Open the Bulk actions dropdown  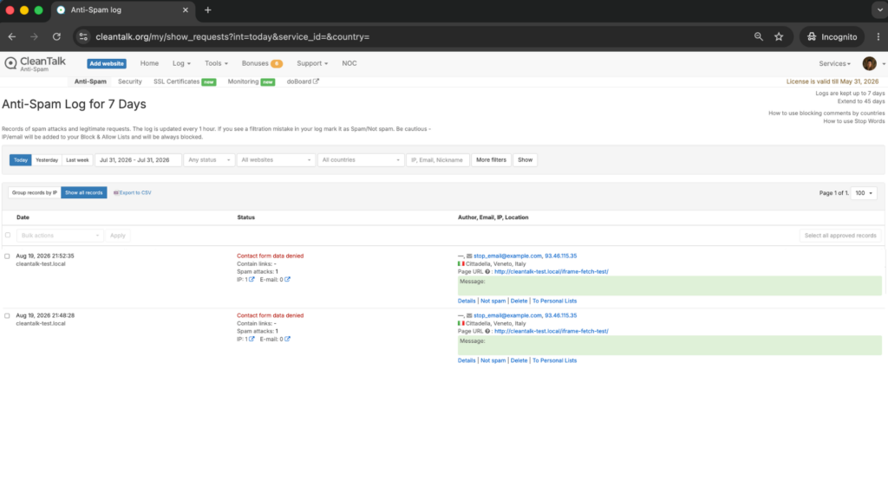coord(60,236)
